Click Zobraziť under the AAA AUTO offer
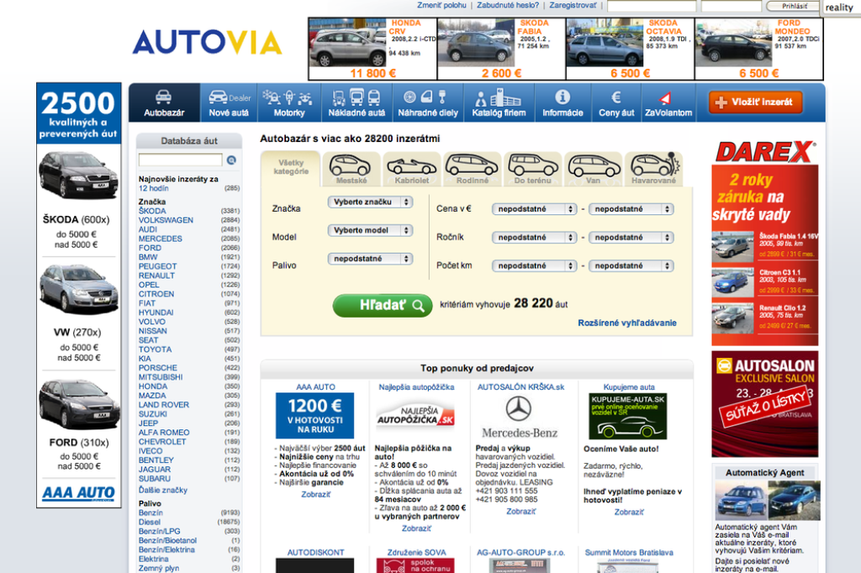 [x=316, y=495]
